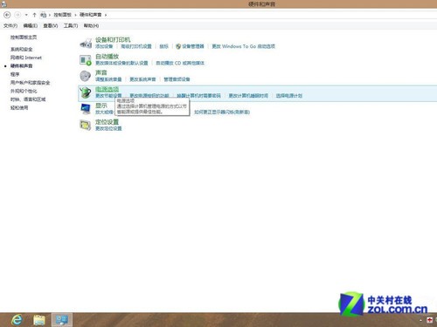The image size is (437, 327).
Task: Open the 工具(T) menu
Action: point(71,26)
